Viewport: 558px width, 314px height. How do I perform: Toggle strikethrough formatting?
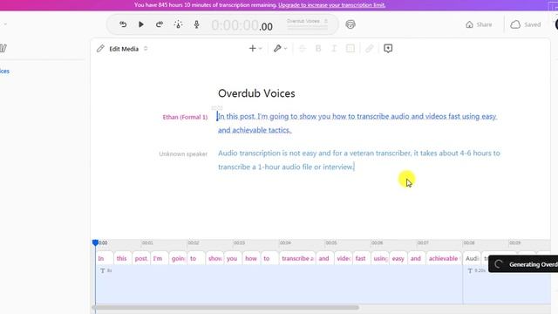[x=303, y=49]
